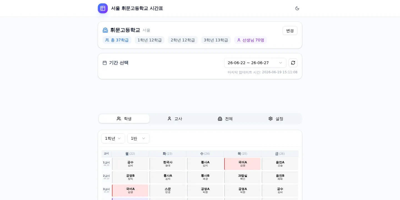Click the 음연A 오승 cell
The image size is (400, 200).
pos(280,164)
